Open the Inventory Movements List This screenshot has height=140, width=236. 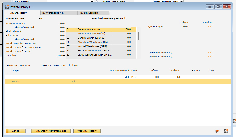[51, 131]
